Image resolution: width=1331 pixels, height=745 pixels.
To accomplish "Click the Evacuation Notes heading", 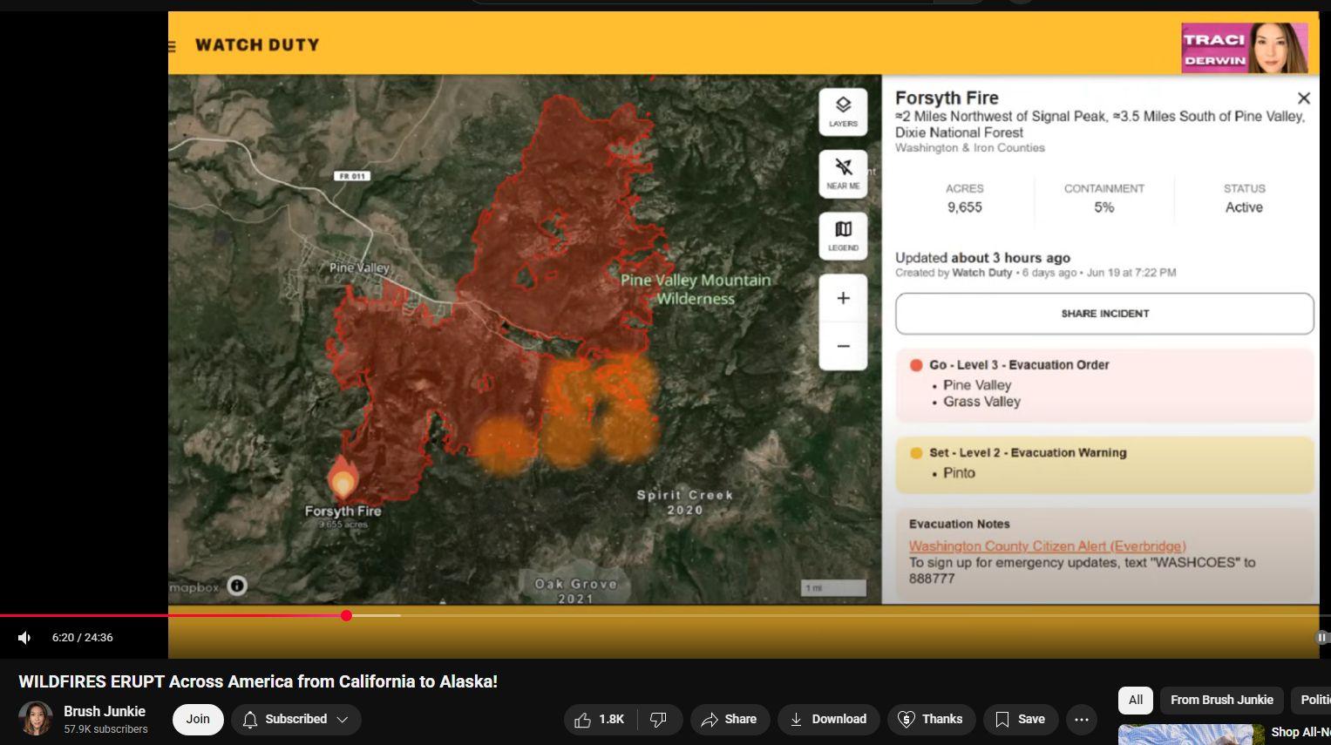I will 959,525.
